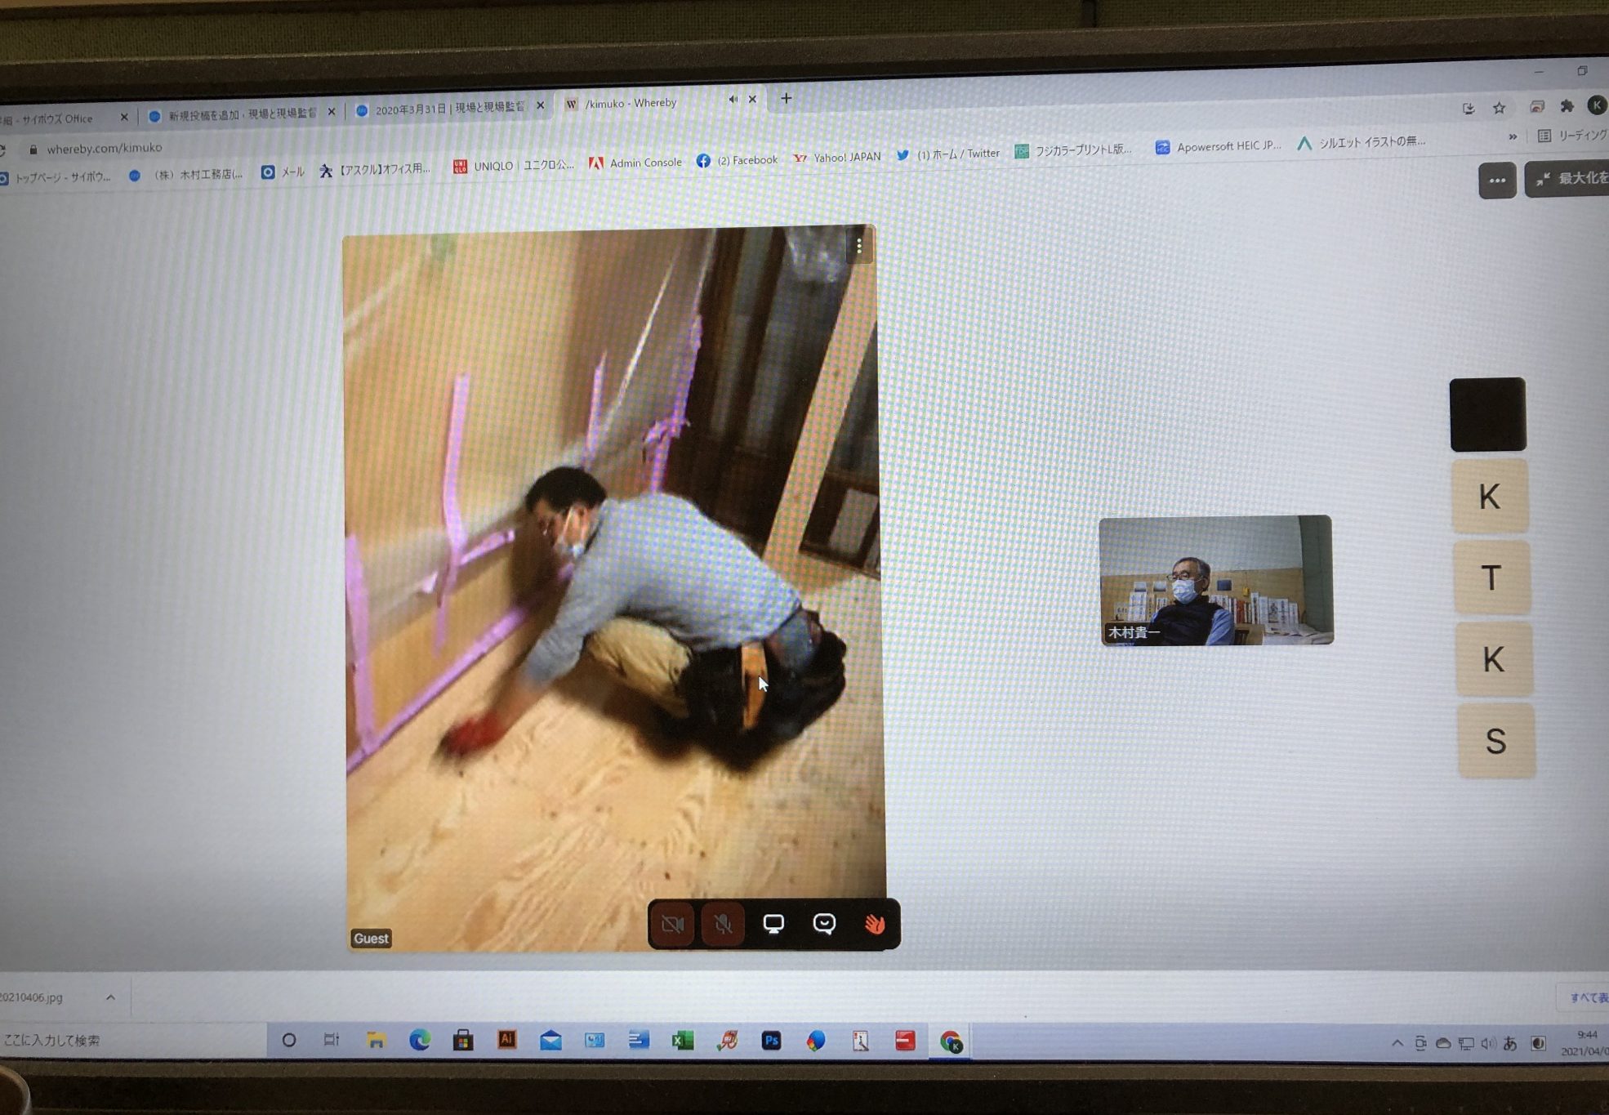This screenshot has width=1609, height=1115.
Task: Open the フジカラープリント bookmark
Action: [x=1074, y=150]
